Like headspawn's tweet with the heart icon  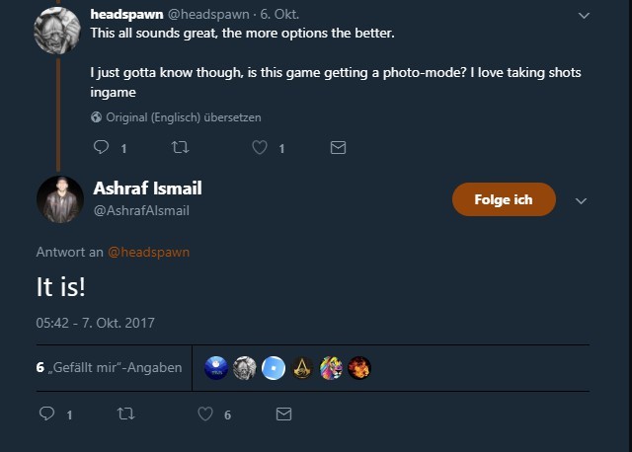[x=260, y=147]
